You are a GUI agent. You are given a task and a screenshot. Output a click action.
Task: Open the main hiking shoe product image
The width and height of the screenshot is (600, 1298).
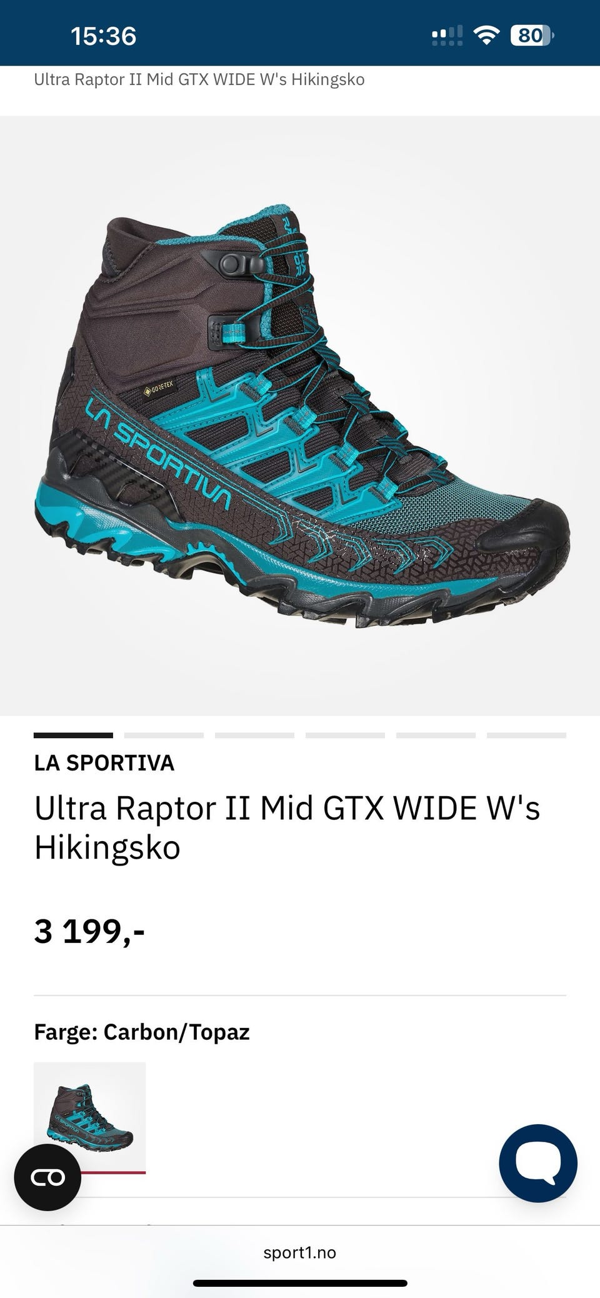[x=300, y=416]
